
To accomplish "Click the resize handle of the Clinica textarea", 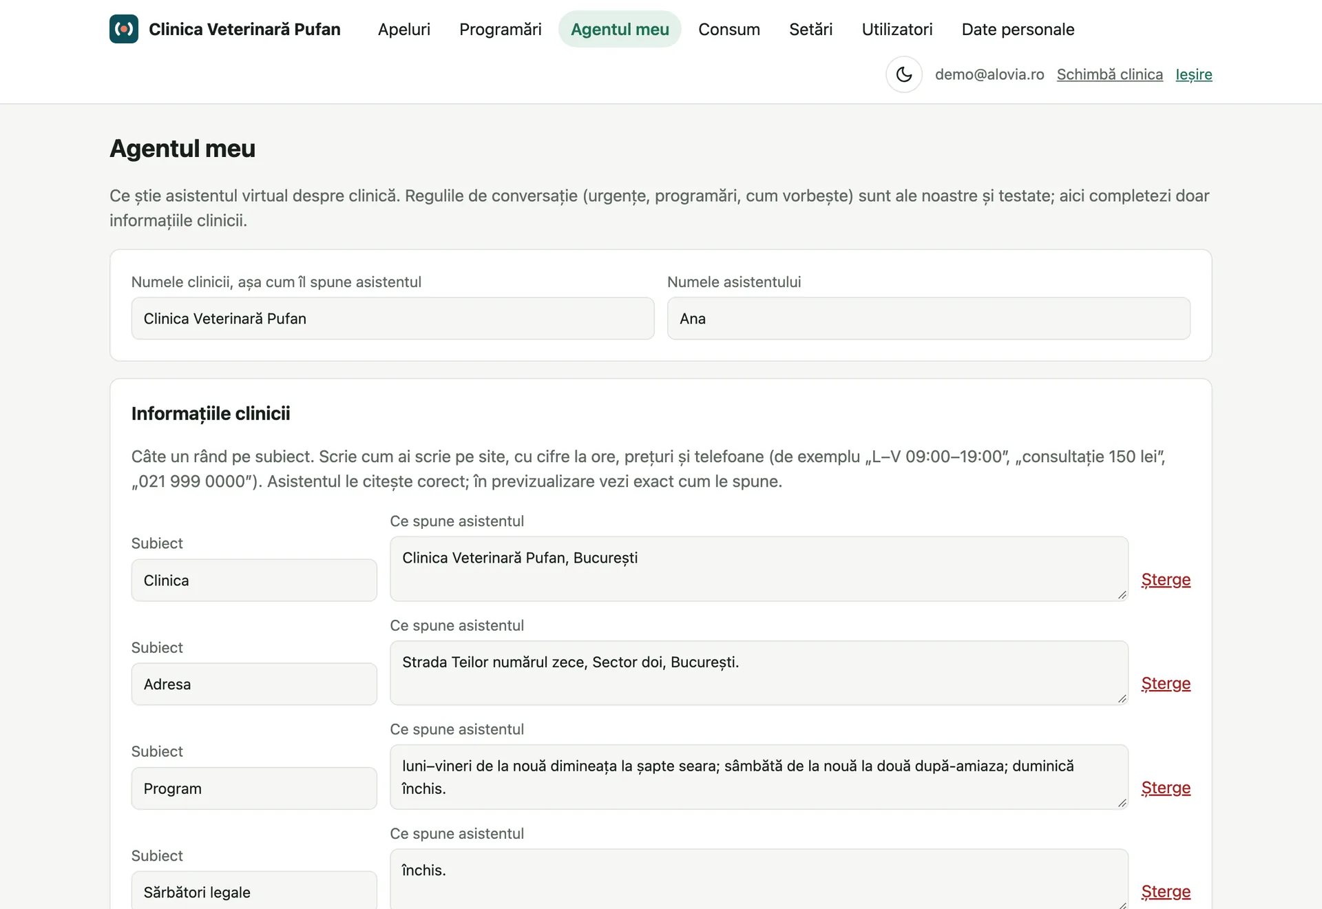I will click(1122, 595).
